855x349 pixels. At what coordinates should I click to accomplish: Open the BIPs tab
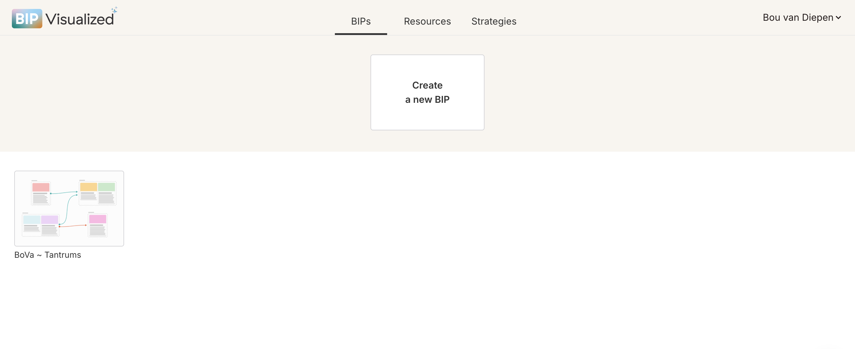pos(361,21)
